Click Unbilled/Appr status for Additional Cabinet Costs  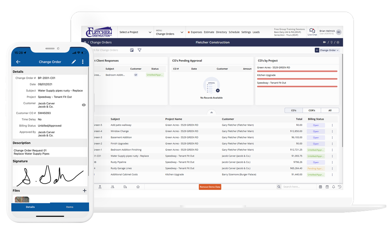[x=316, y=175]
